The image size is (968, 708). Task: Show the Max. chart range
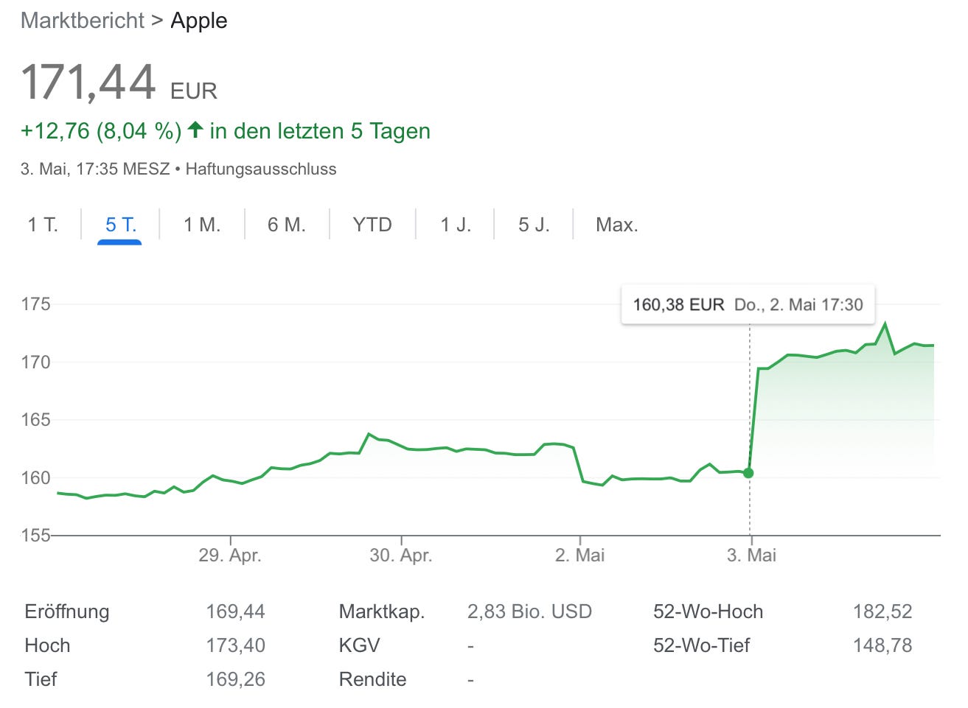coord(617,225)
